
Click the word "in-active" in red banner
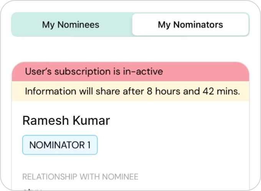(143, 72)
